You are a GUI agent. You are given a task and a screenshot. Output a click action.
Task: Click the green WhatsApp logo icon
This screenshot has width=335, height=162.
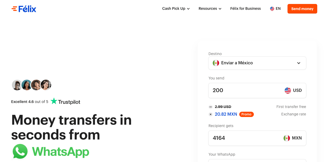pyautogui.click(x=20, y=151)
